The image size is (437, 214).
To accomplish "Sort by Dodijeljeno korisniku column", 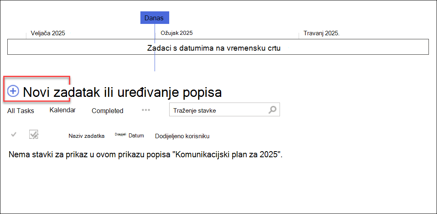I will click(x=182, y=136).
